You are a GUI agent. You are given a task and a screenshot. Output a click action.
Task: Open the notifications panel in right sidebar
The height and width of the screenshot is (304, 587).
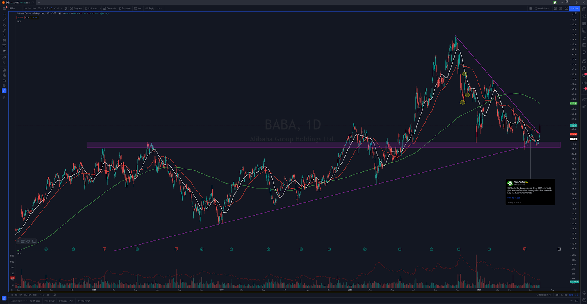(584, 90)
